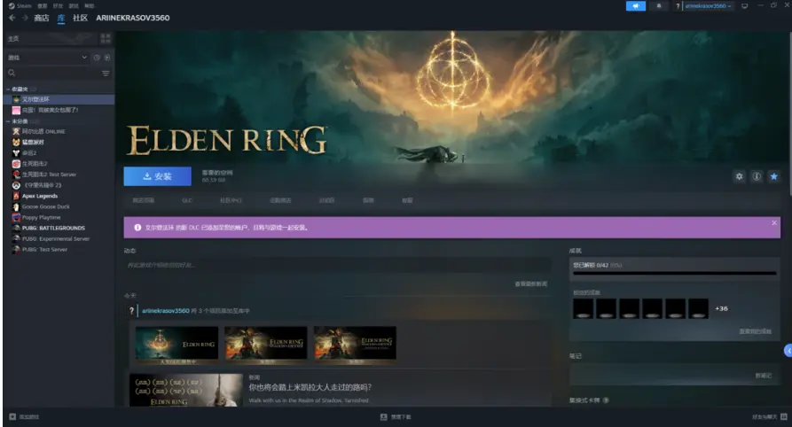
Task: Toggle the favorite star for Elden Ring
Action: pyautogui.click(x=773, y=176)
